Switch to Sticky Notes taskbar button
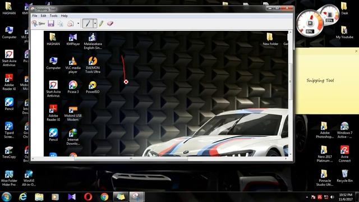The image size is (359, 202). [x=121, y=197]
